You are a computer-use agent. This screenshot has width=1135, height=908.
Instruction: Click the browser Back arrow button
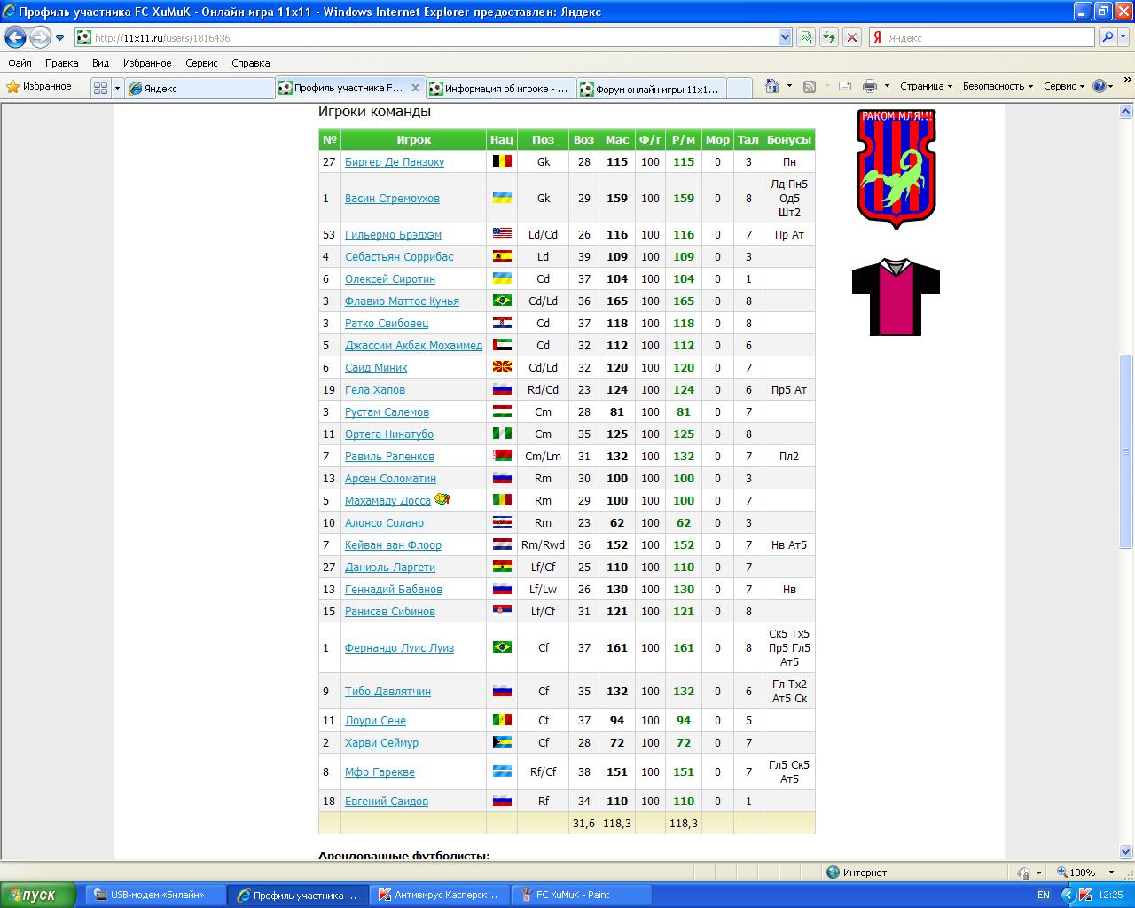coord(16,38)
